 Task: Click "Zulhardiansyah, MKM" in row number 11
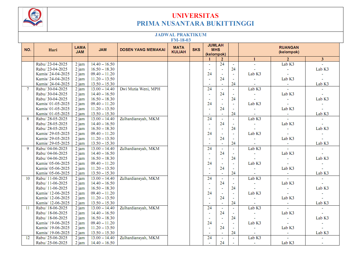point(140,208)
